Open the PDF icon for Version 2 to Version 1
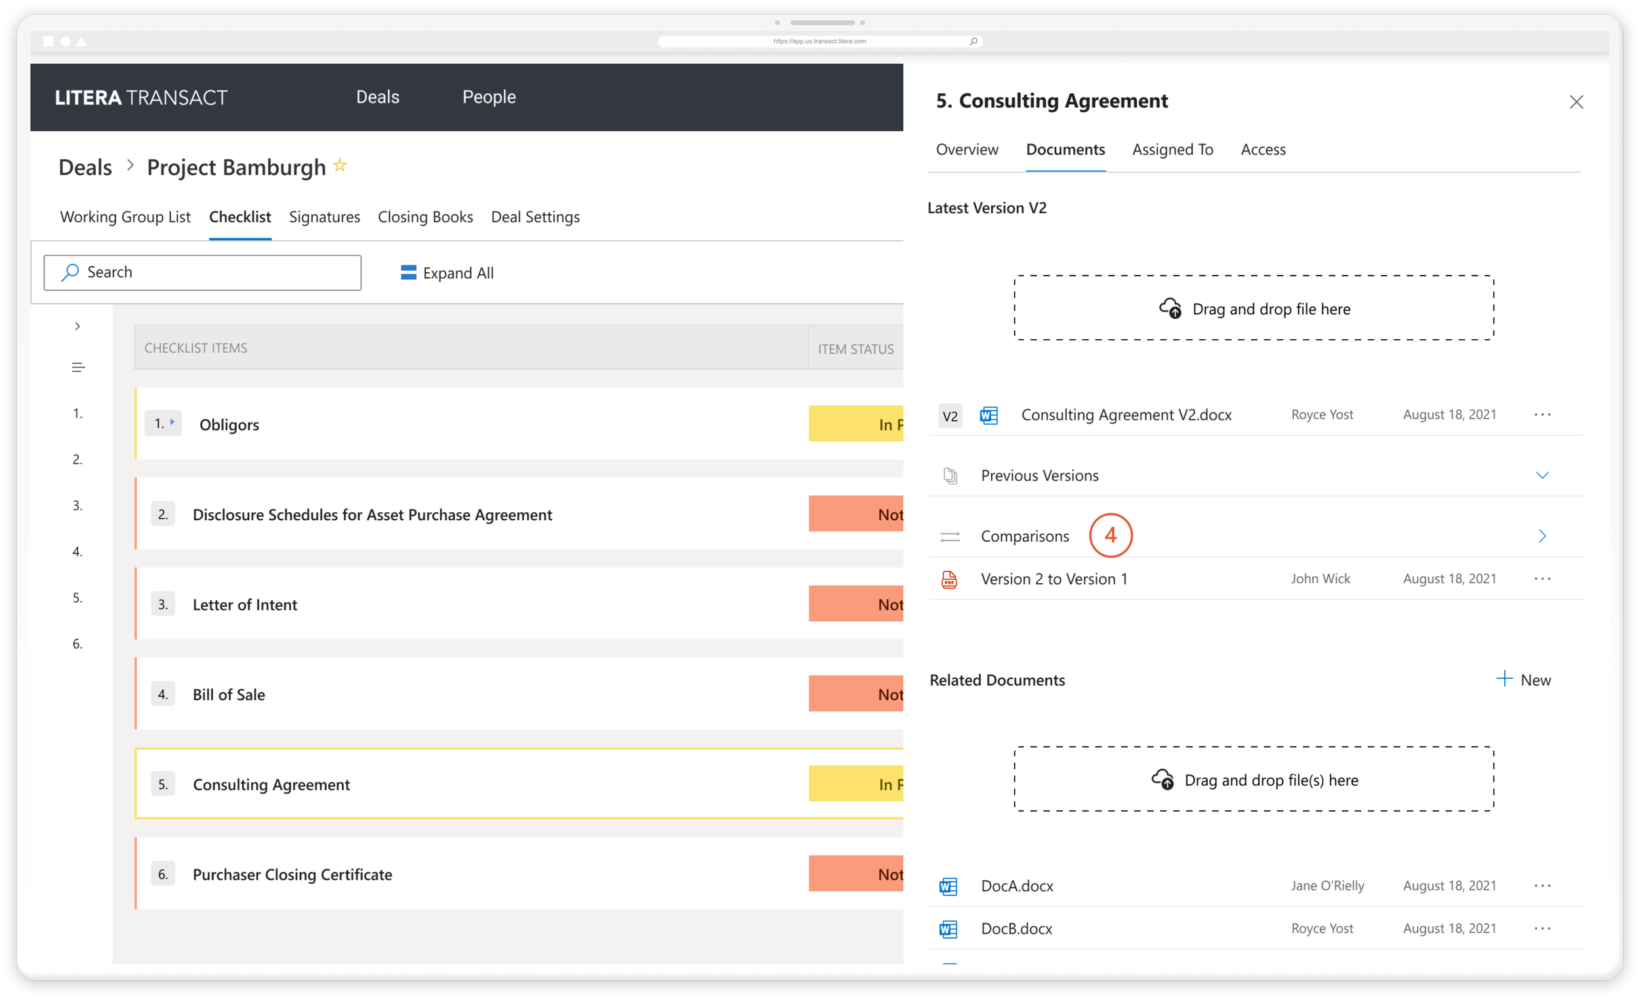 [x=950, y=579]
